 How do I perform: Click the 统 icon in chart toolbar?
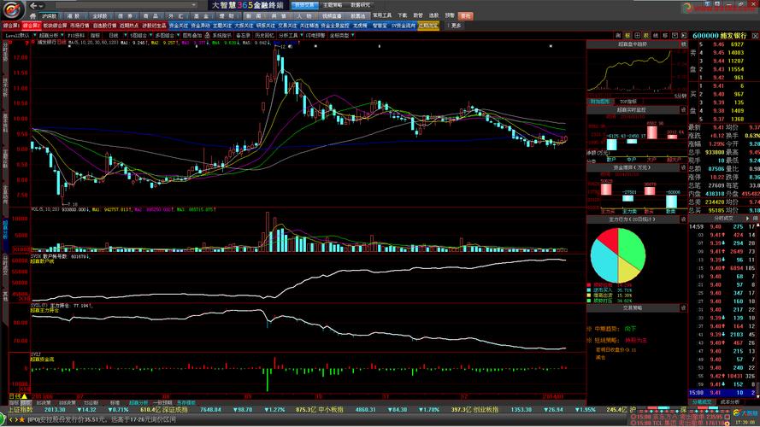(x=656, y=35)
